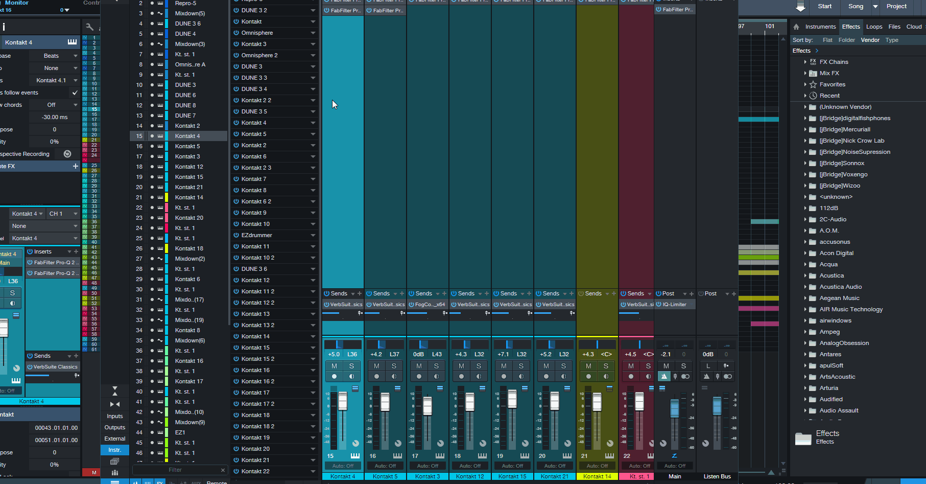Add an insert in the inspector Inserts header

pyautogui.click(x=76, y=251)
